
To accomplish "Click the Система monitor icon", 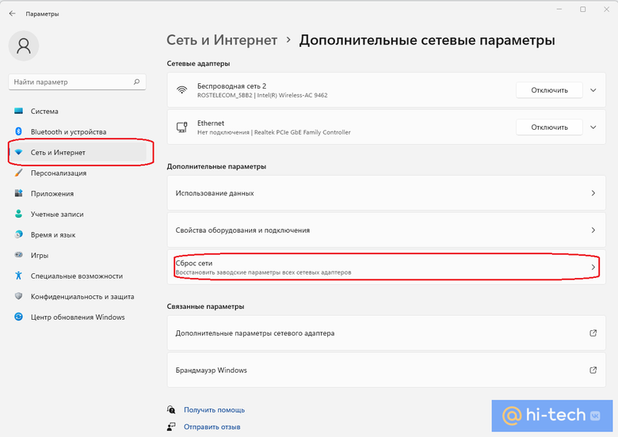I will click(x=18, y=111).
